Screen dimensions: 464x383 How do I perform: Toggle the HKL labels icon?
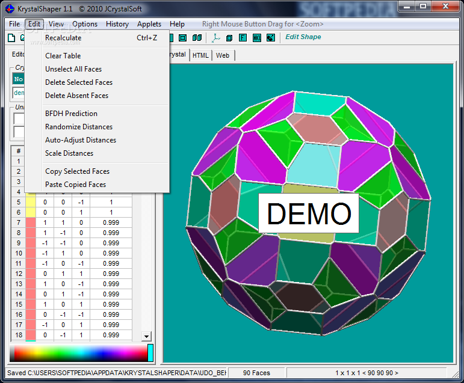pos(257,37)
